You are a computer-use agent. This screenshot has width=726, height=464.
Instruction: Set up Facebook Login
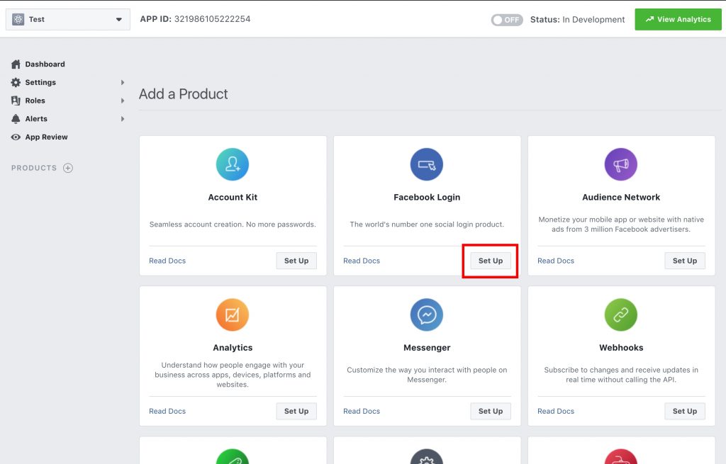pyautogui.click(x=491, y=261)
